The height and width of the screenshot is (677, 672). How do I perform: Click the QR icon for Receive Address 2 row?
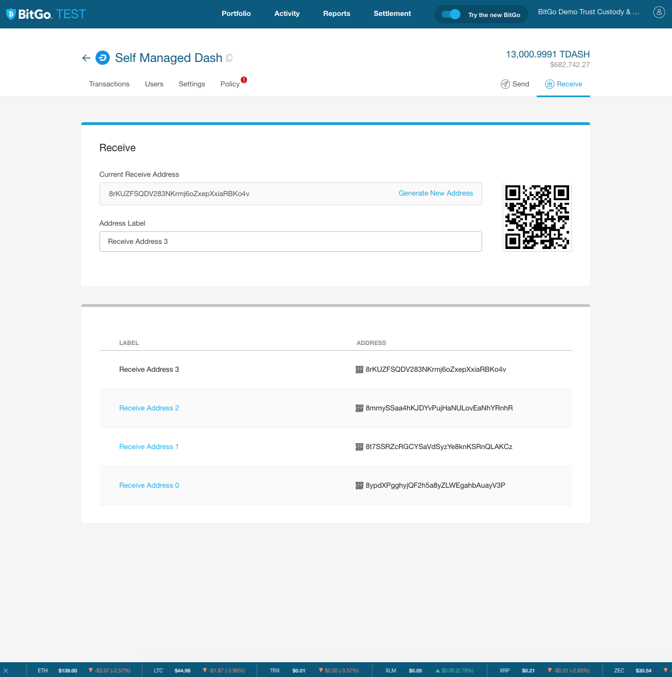point(359,408)
